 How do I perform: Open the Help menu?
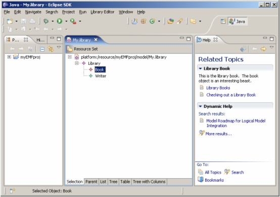point(141,12)
